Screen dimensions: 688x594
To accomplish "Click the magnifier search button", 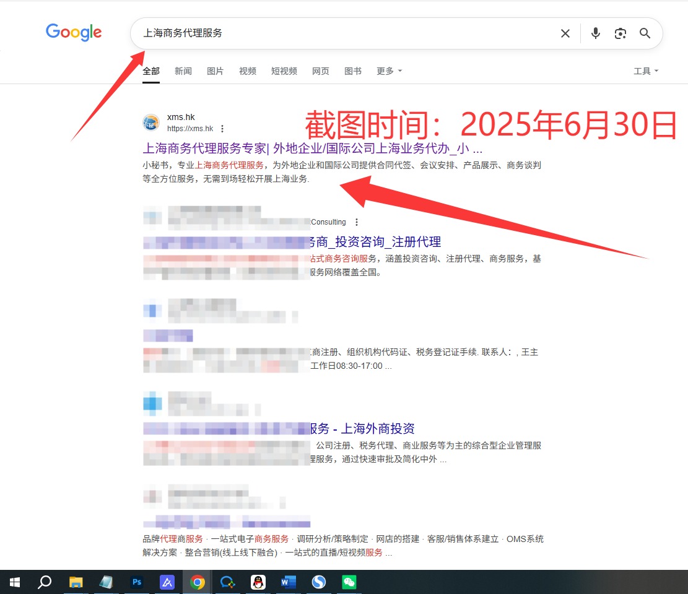I will pyautogui.click(x=645, y=33).
